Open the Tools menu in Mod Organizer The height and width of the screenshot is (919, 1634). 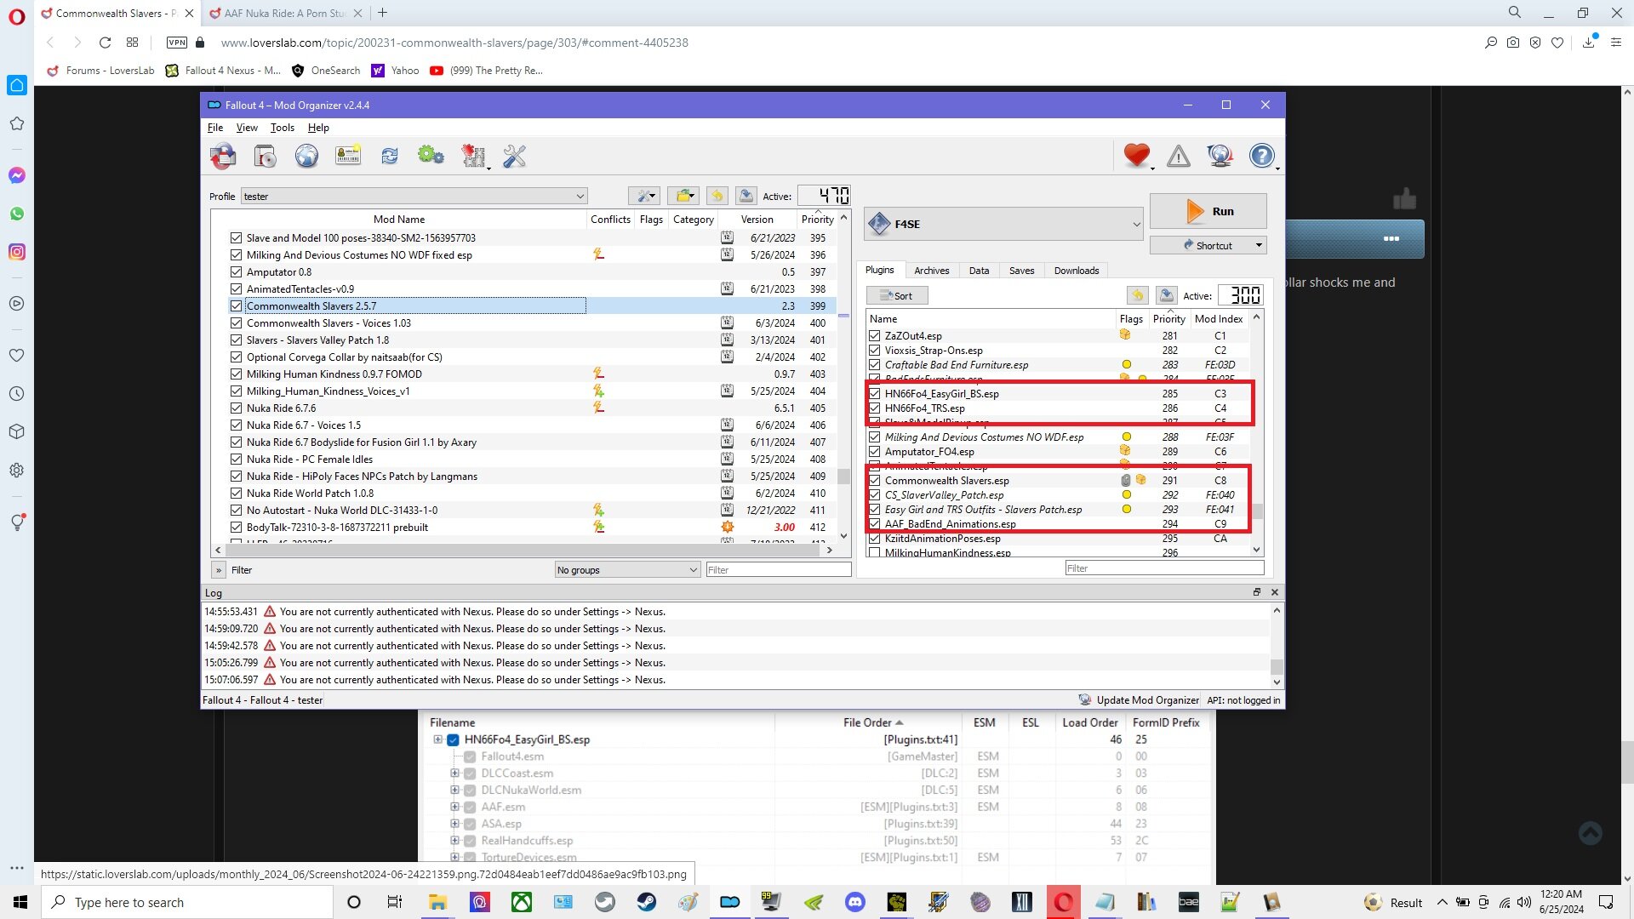coord(283,128)
